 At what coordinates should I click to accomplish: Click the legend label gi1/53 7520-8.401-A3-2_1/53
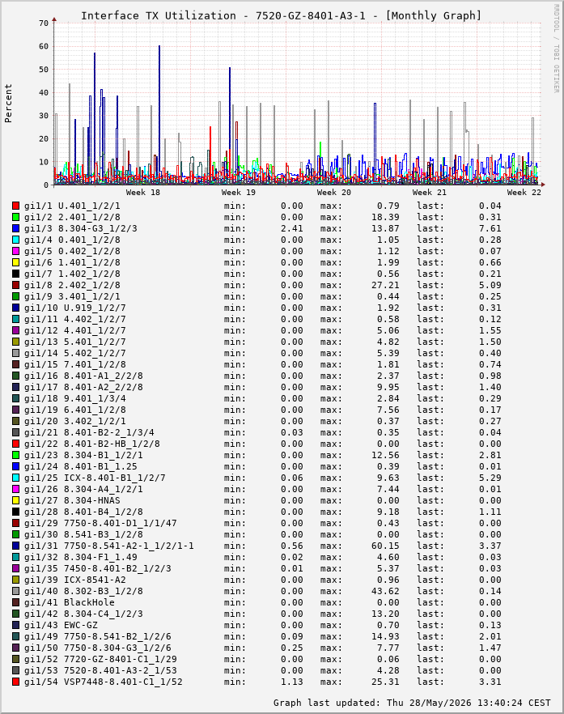(x=100, y=671)
